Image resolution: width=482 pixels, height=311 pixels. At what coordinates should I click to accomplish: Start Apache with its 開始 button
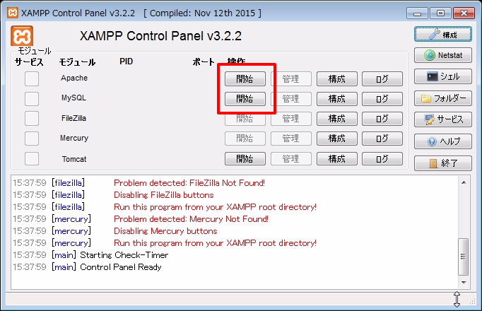point(245,79)
